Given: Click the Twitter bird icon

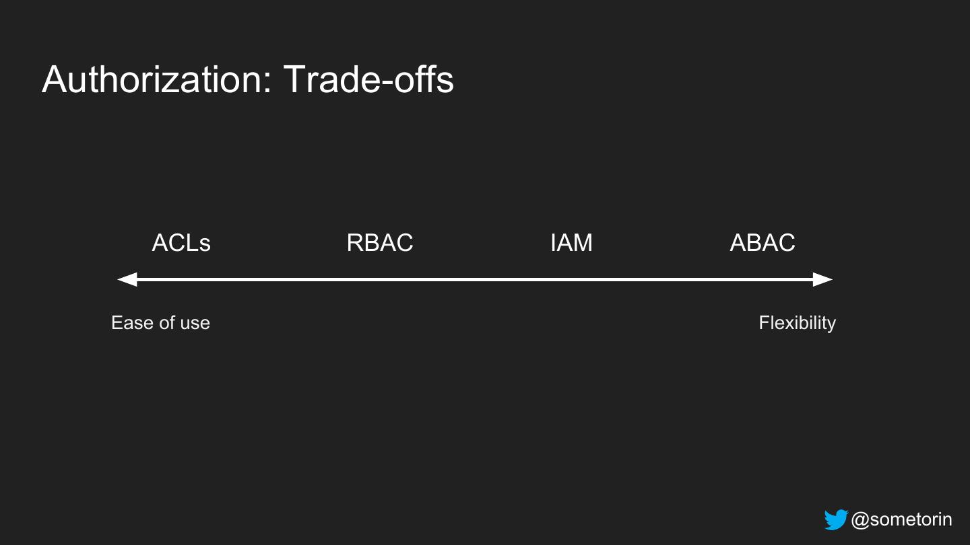Looking at the screenshot, I should [x=835, y=519].
